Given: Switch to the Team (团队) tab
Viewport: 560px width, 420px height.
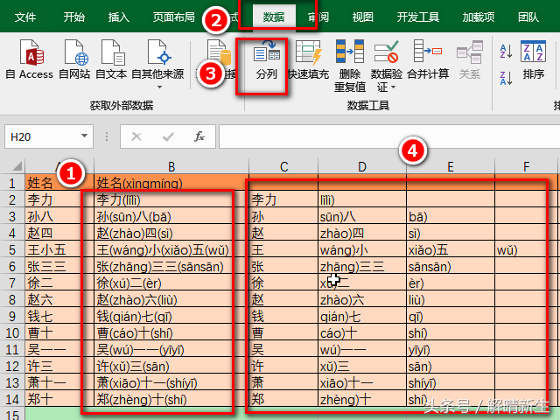Looking at the screenshot, I should point(528,17).
